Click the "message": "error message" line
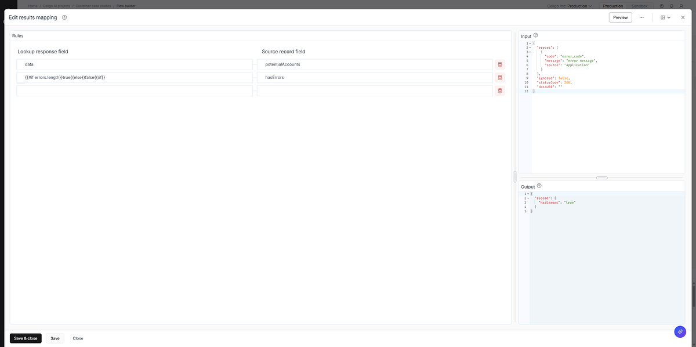Viewport: 696px width, 347px height. 571,60
